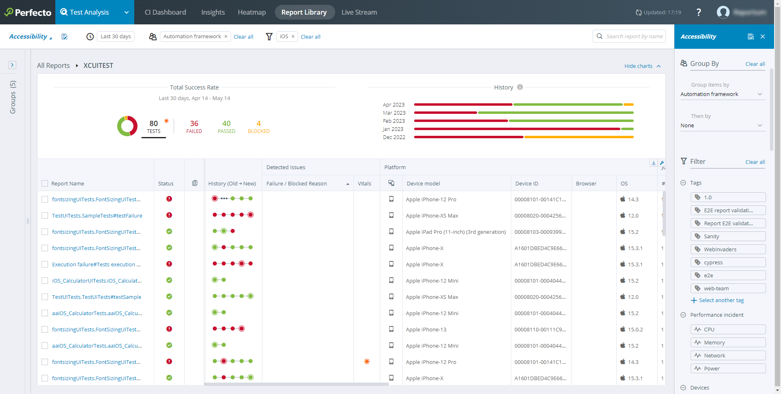This screenshot has width=781, height=394.
Task: Click the user profile avatar
Action: coord(723,12)
